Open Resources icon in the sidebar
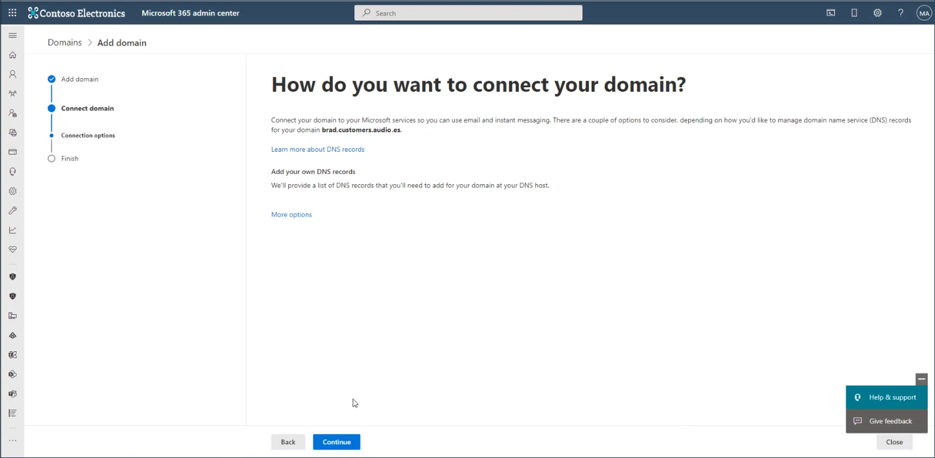The image size is (935, 458). click(x=12, y=132)
